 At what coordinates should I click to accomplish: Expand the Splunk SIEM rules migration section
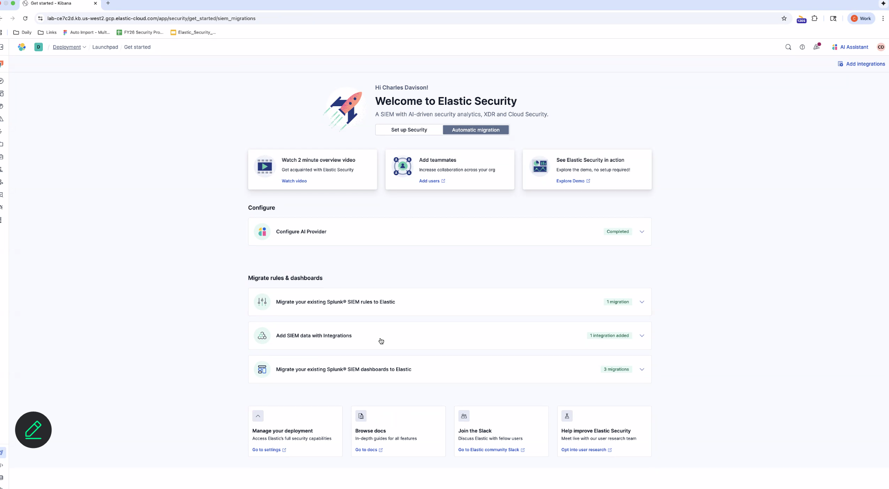[642, 302]
